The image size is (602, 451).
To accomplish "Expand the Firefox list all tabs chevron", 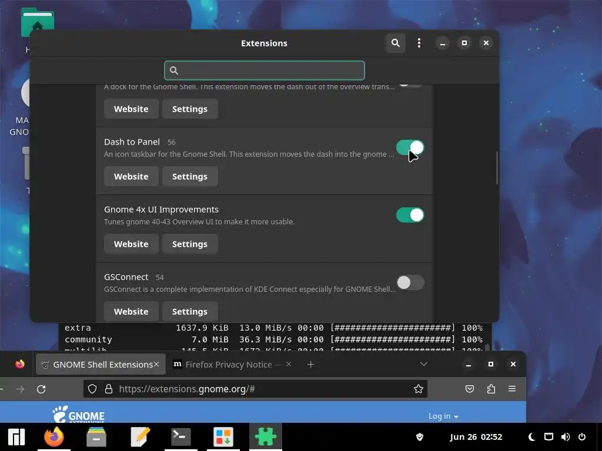I will pos(424,364).
